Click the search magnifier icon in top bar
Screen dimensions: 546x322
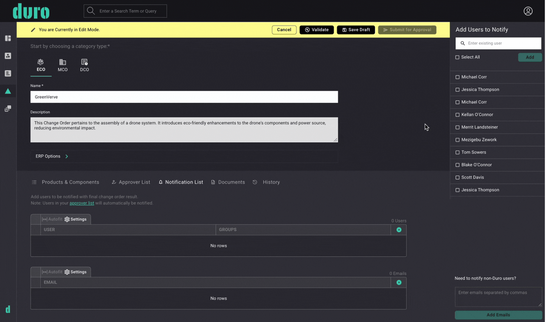pos(91,11)
